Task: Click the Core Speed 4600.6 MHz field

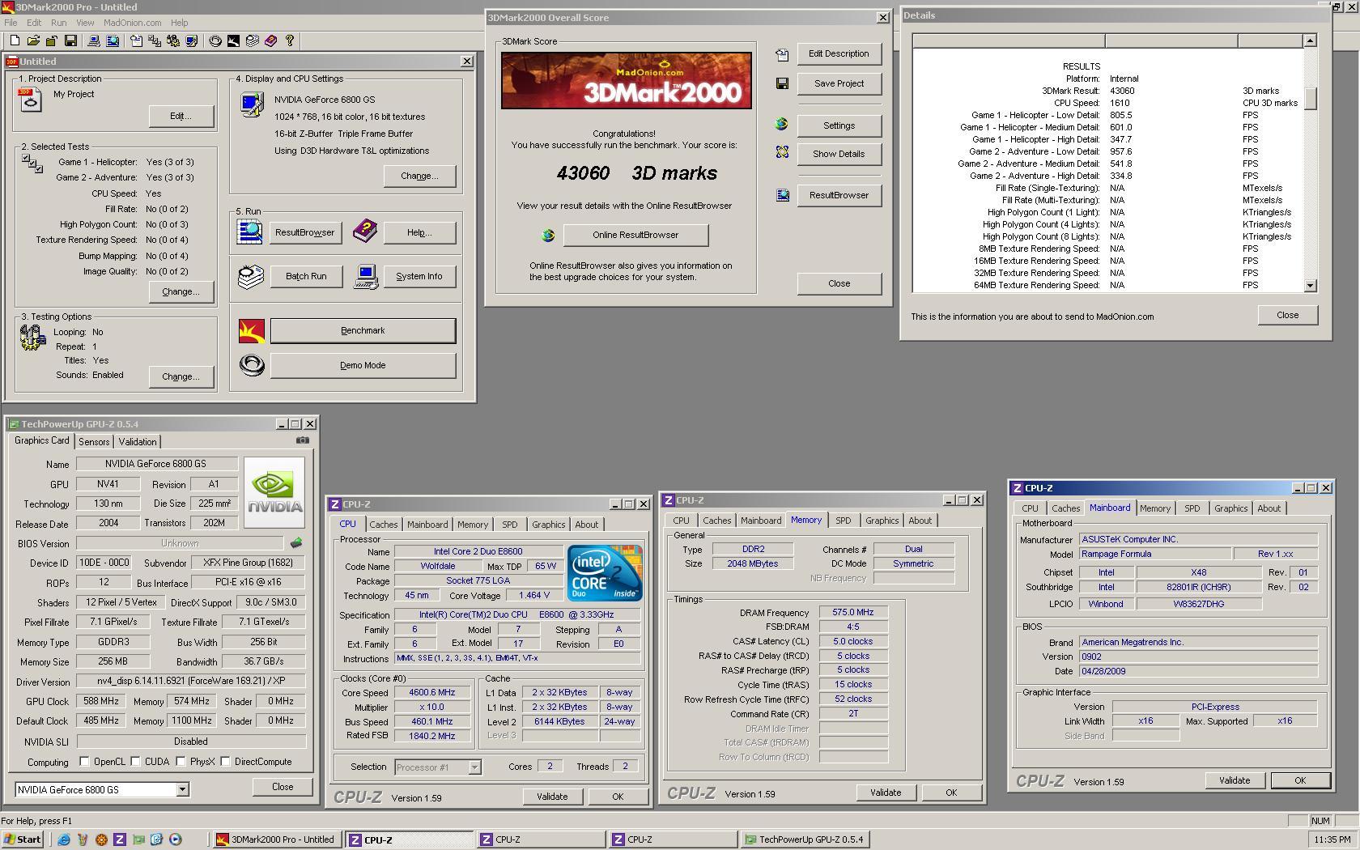Action: (x=432, y=692)
